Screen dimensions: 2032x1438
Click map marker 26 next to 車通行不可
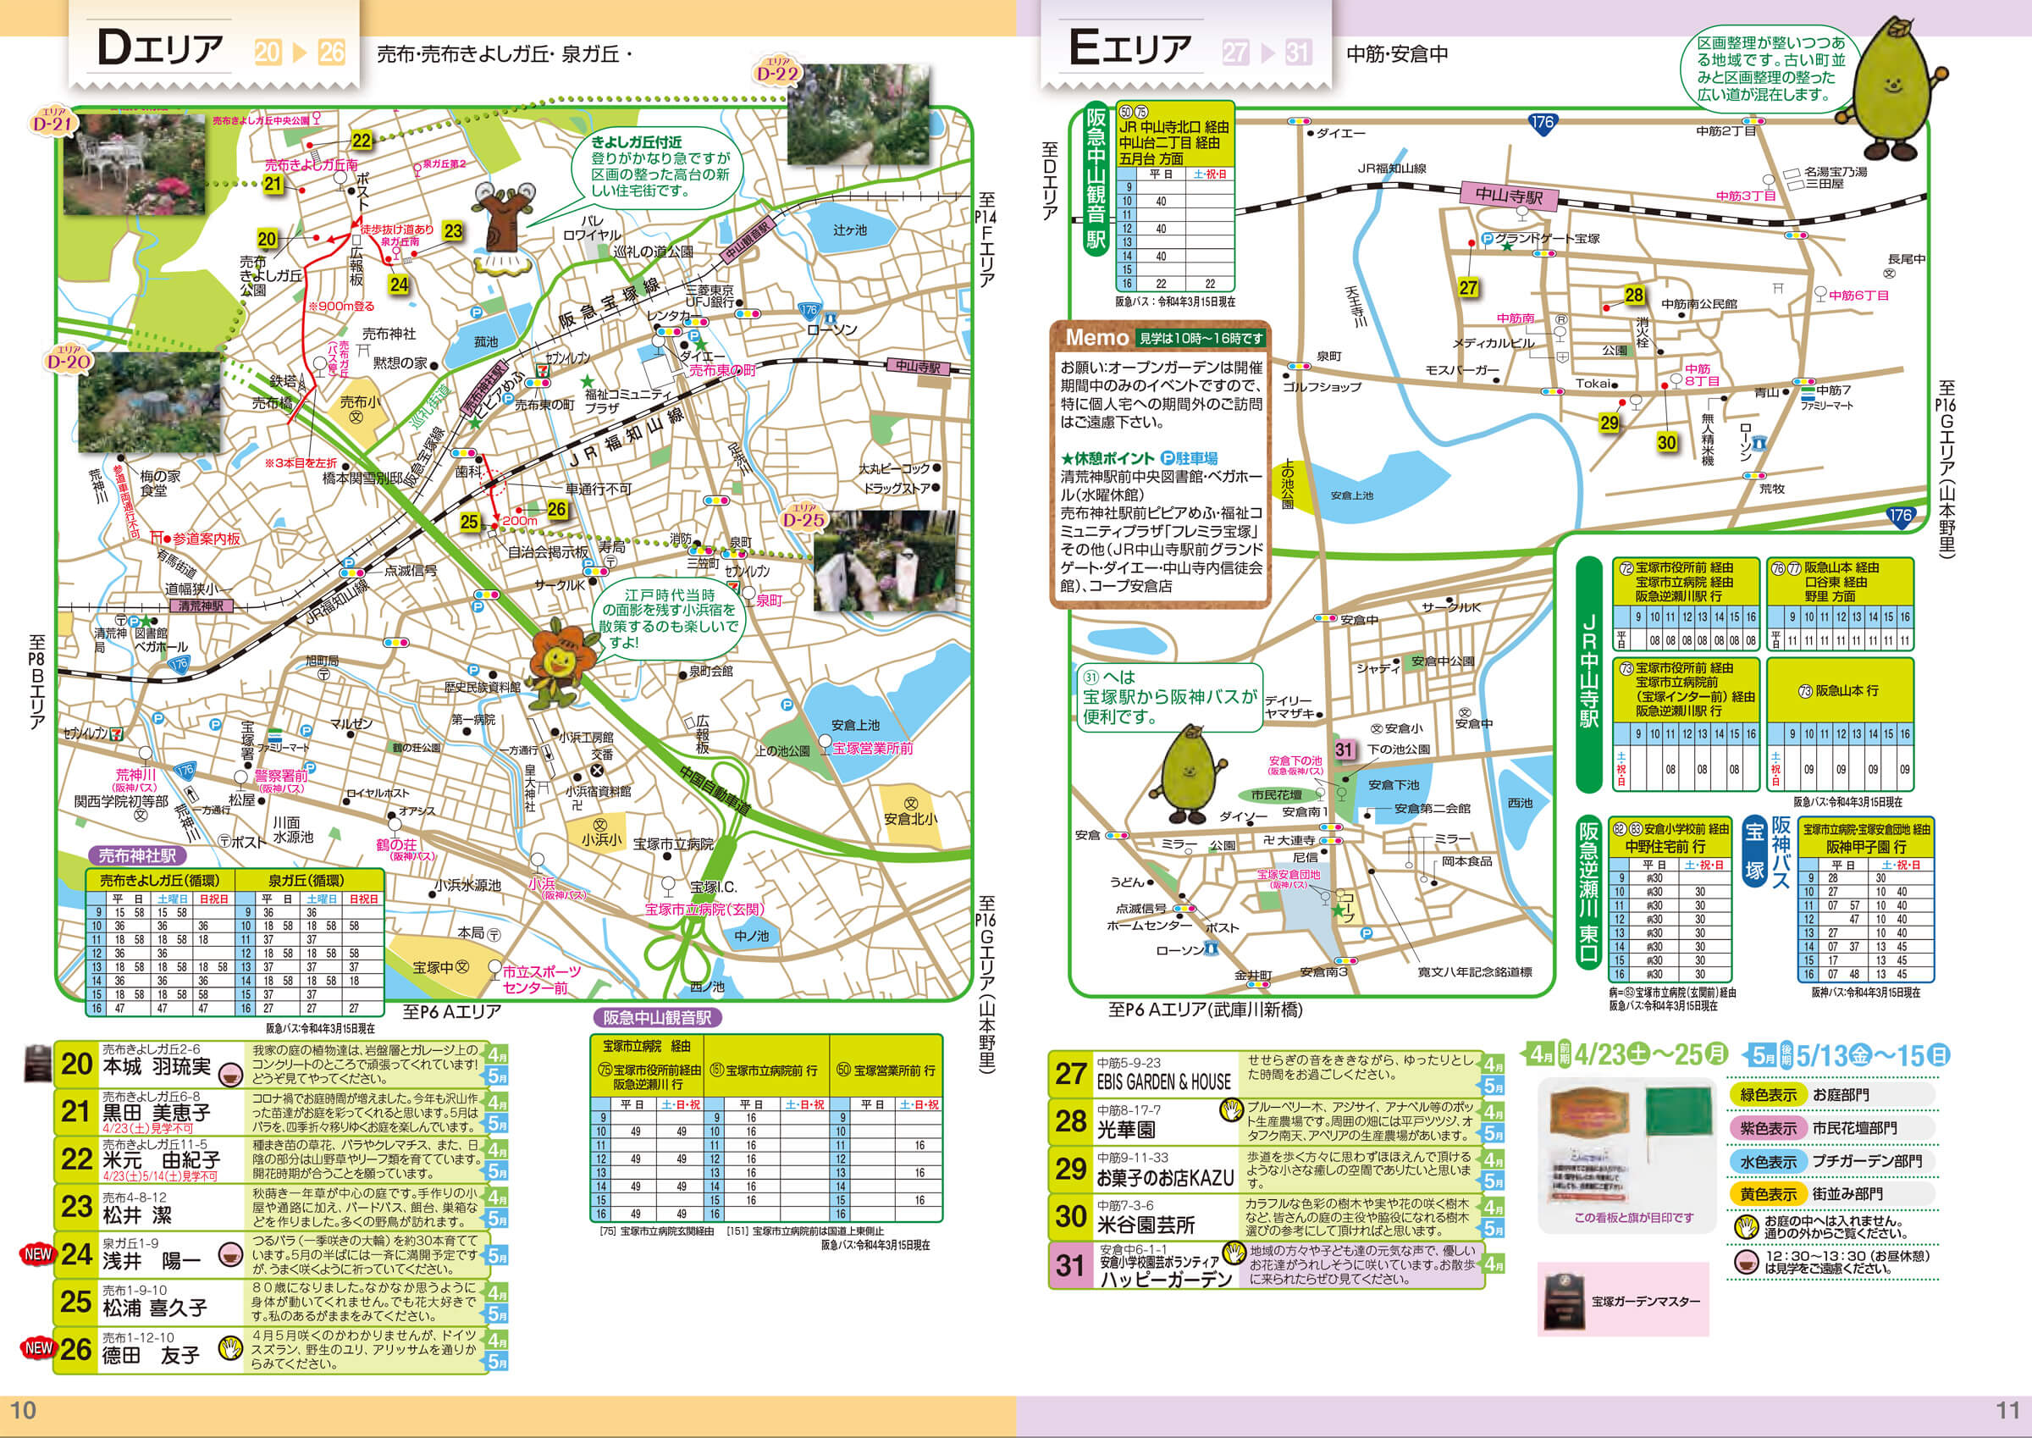click(556, 508)
